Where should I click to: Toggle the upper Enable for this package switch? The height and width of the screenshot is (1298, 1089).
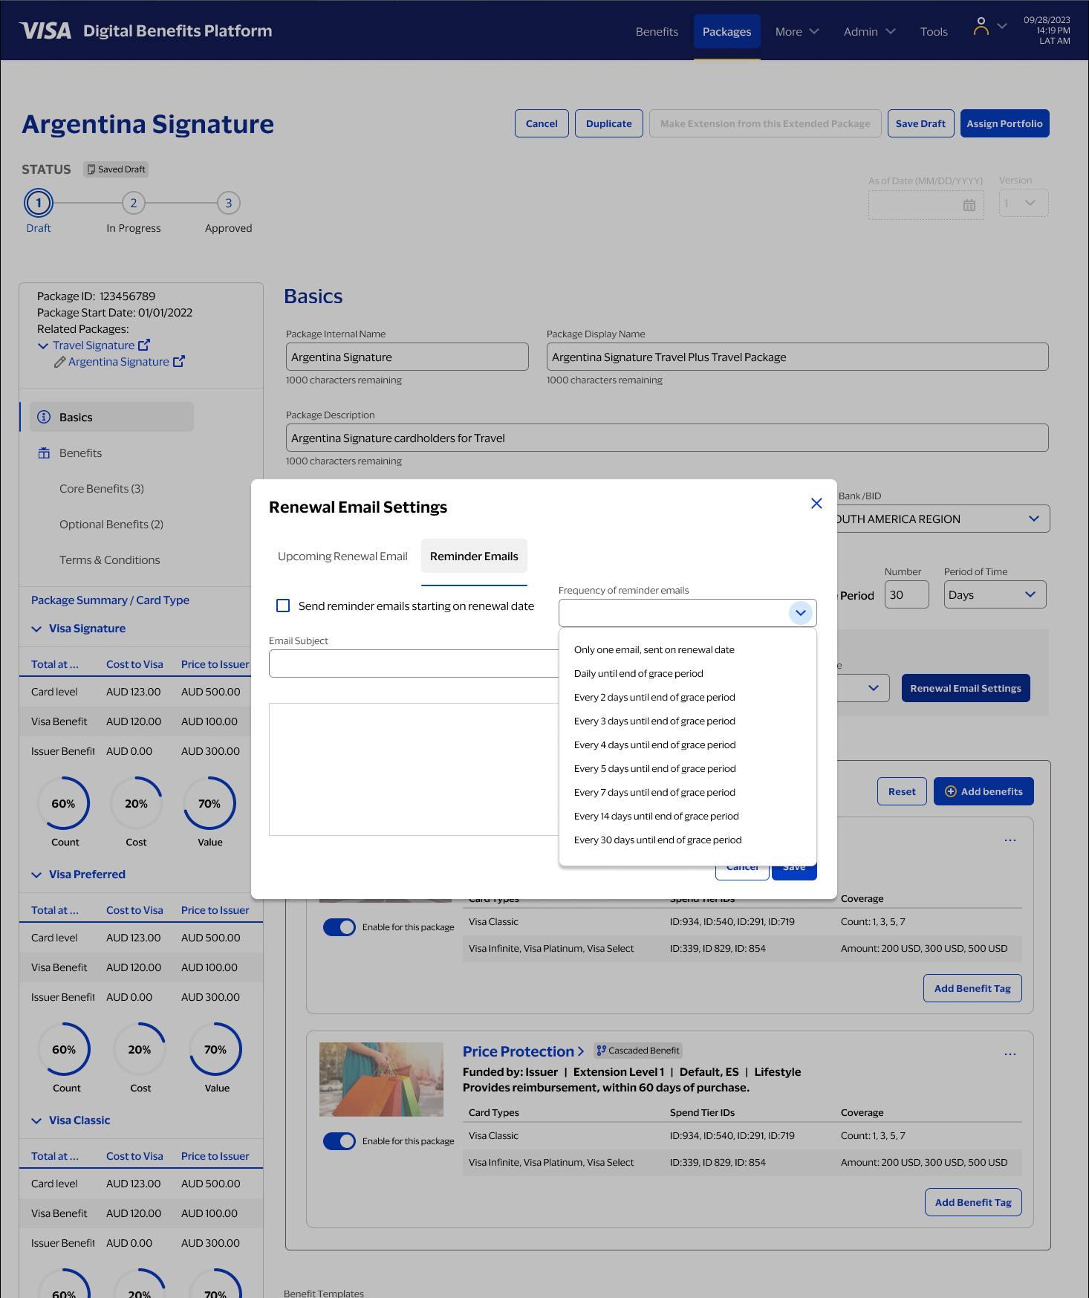click(339, 927)
